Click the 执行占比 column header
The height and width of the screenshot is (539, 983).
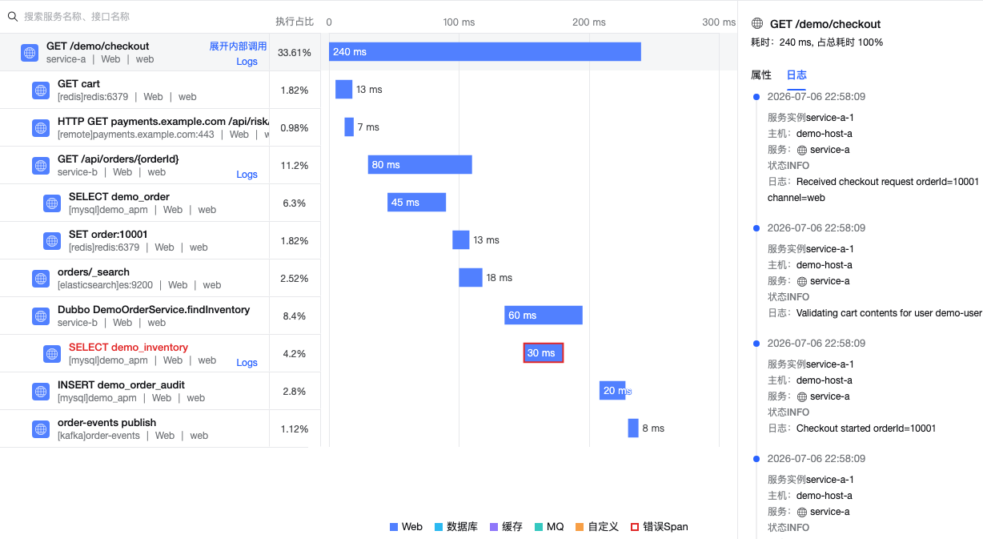295,22
